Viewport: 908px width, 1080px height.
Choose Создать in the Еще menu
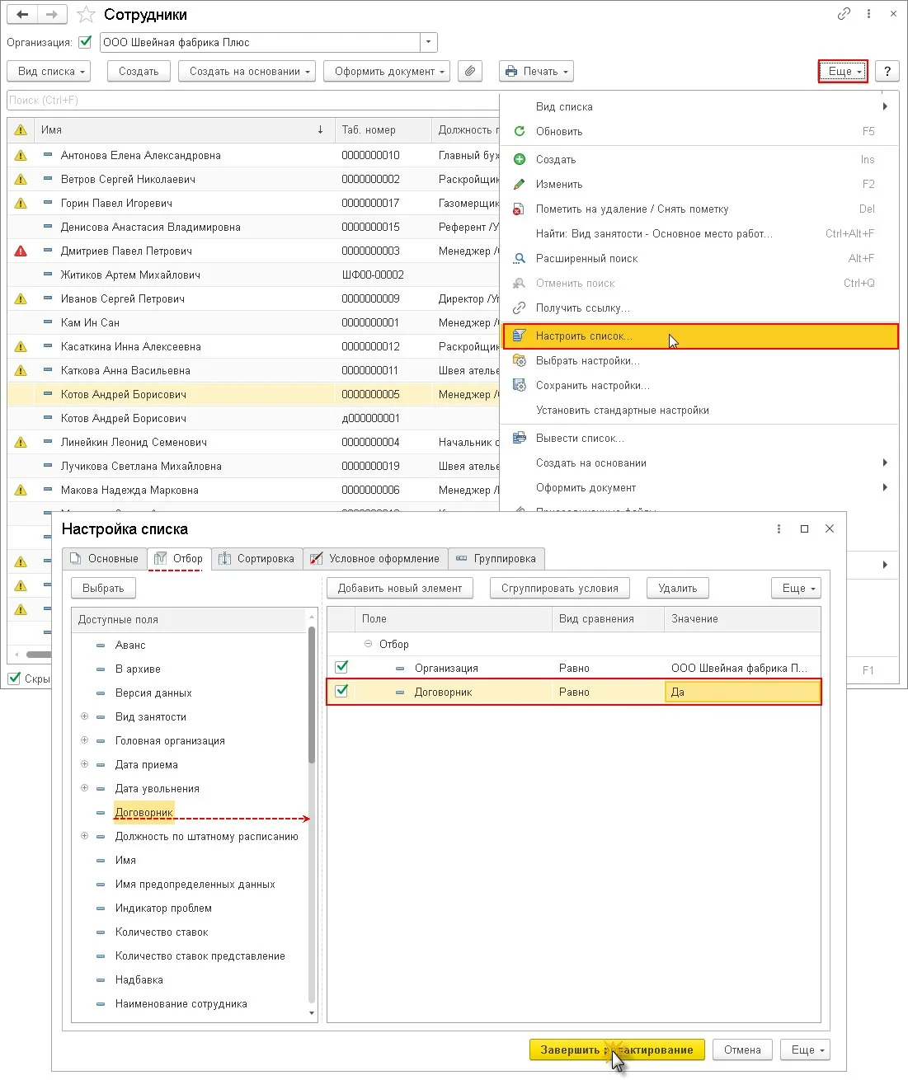pos(699,159)
